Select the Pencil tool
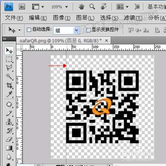The width and height of the screenshot is (166, 166). (x=9, y=113)
